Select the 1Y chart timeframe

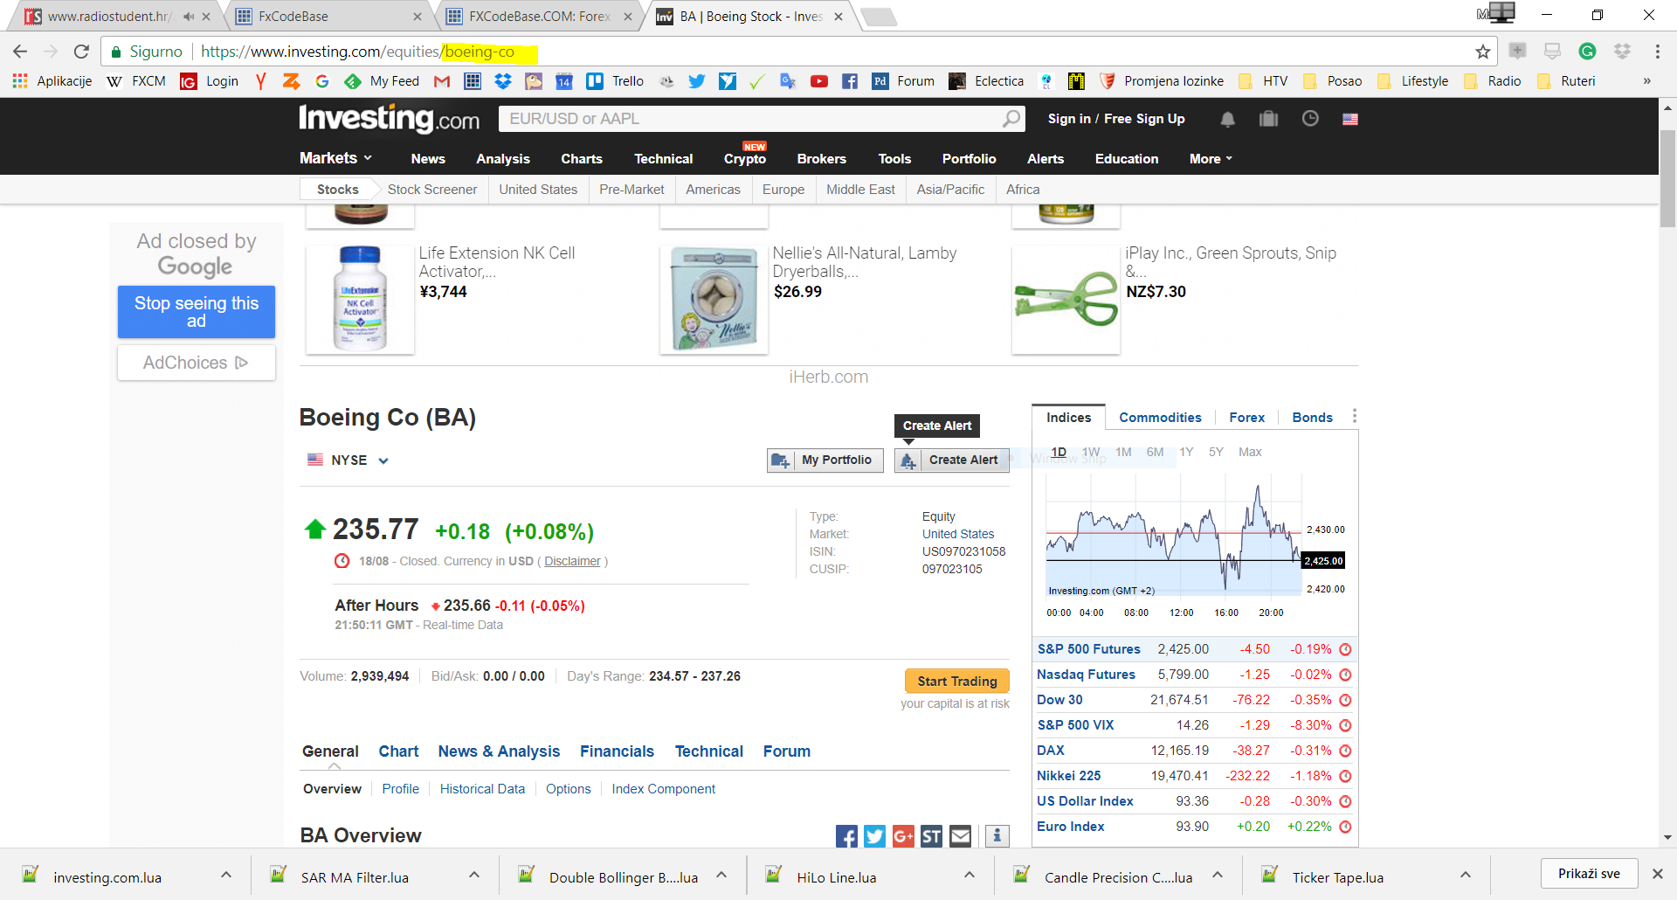pyautogui.click(x=1186, y=452)
